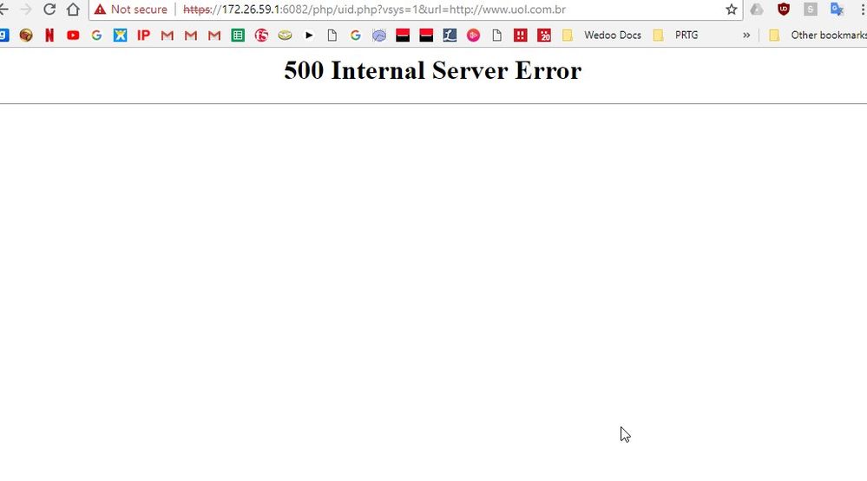Open the Chrome menu with three dots
The width and height of the screenshot is (867, 481).
(863, 10)
